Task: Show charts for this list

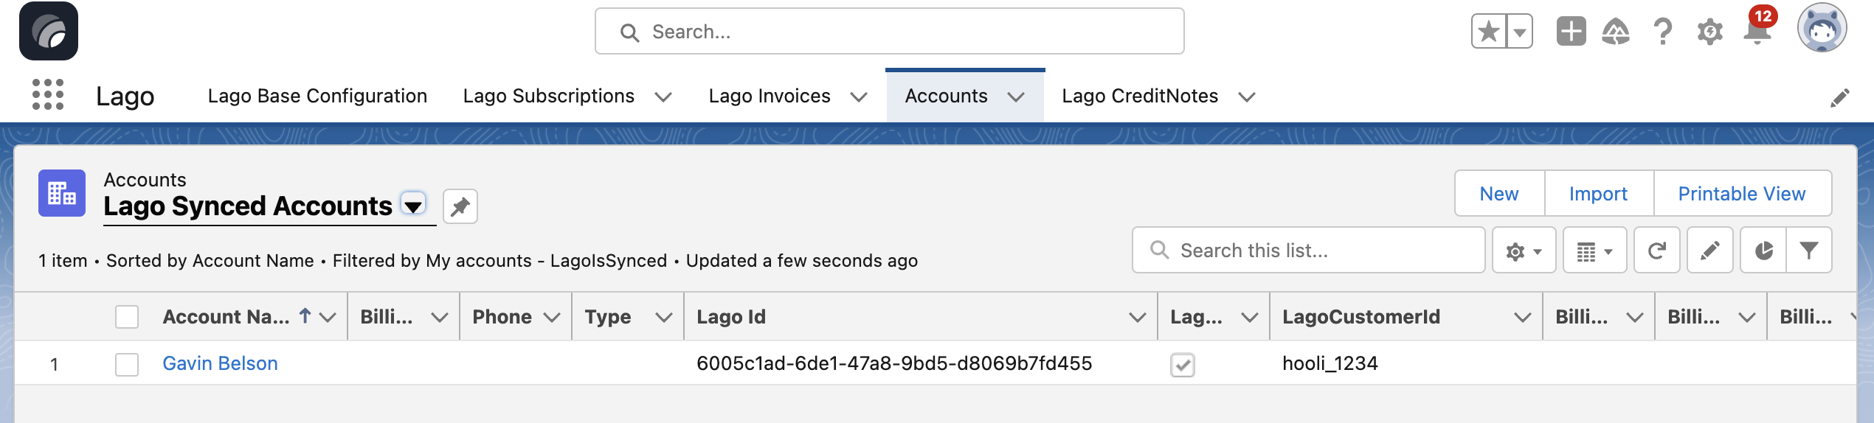Action: tap(1763, 251)
